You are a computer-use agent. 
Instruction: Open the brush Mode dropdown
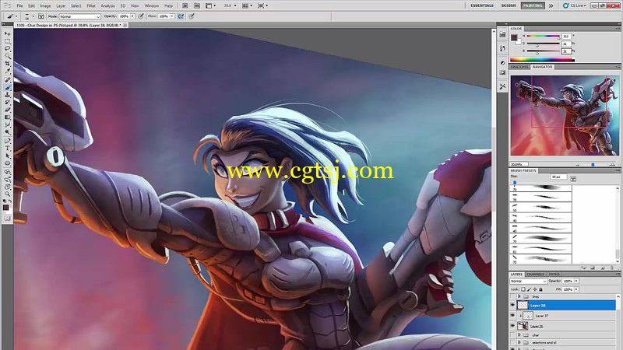(80, 16)
